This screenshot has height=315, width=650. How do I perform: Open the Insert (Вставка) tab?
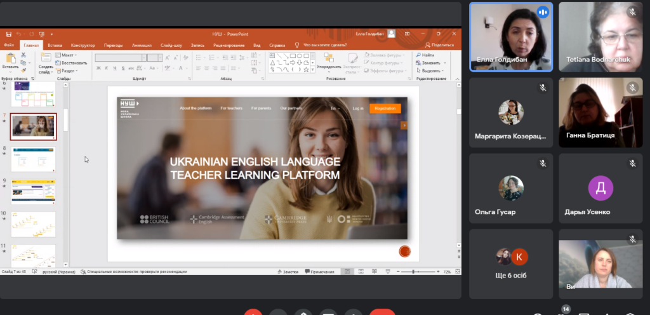(x=55, y=45)
